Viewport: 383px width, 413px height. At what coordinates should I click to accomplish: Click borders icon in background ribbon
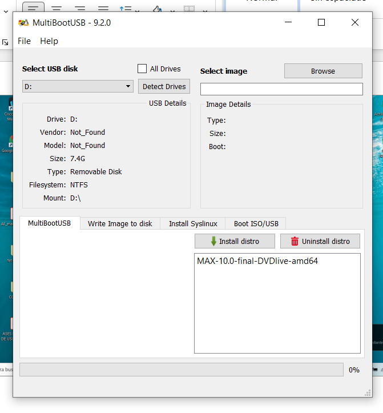[189, 9]
